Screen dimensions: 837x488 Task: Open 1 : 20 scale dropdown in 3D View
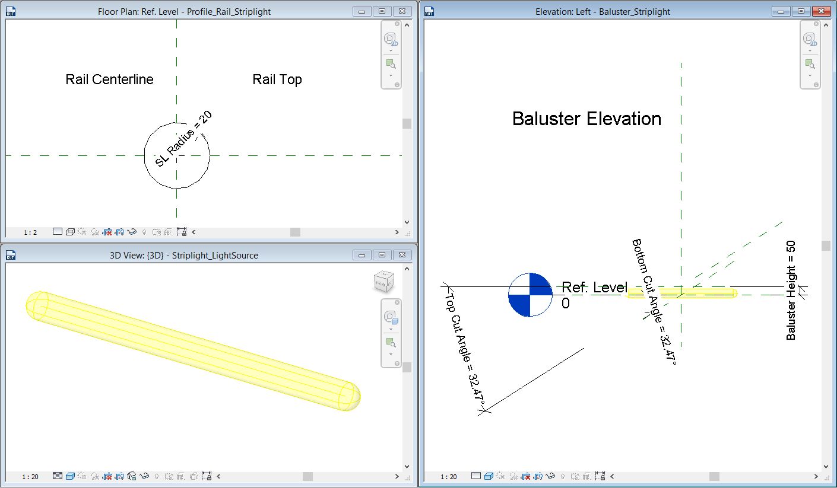coord(30,477)
